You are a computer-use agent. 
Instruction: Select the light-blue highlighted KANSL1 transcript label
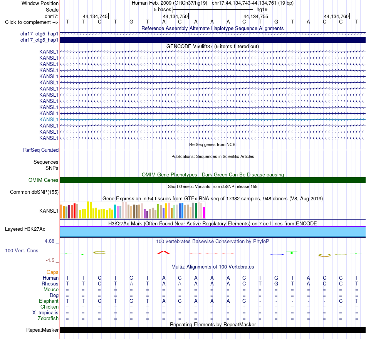(49, 119)
